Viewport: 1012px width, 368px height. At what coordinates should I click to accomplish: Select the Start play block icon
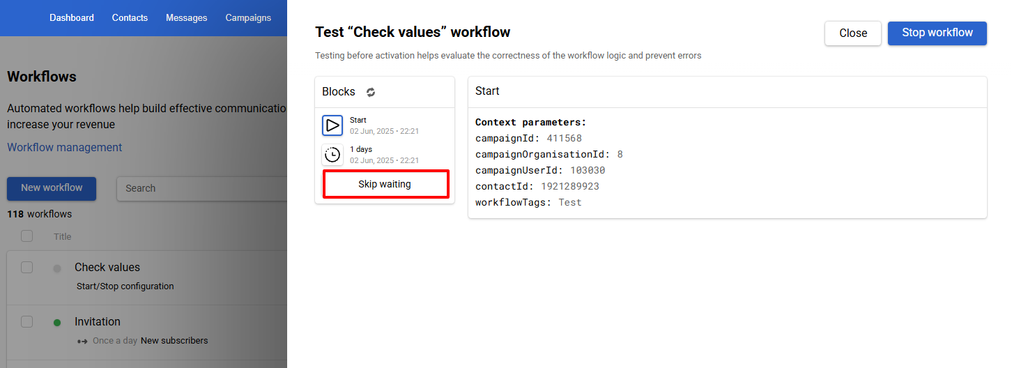coord(332,125)
